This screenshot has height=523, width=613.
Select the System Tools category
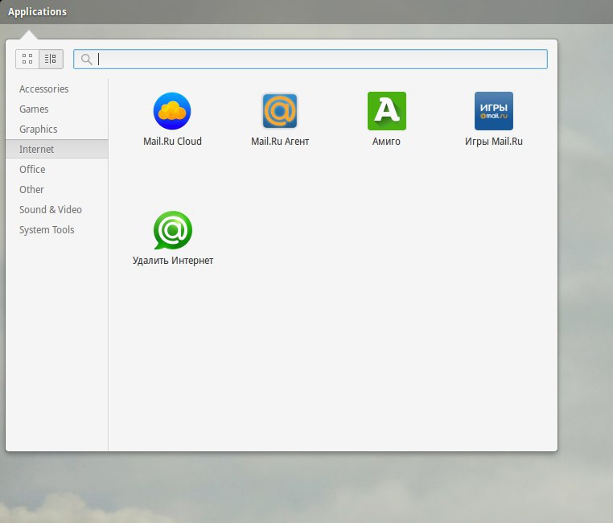[x=56, y=230]
